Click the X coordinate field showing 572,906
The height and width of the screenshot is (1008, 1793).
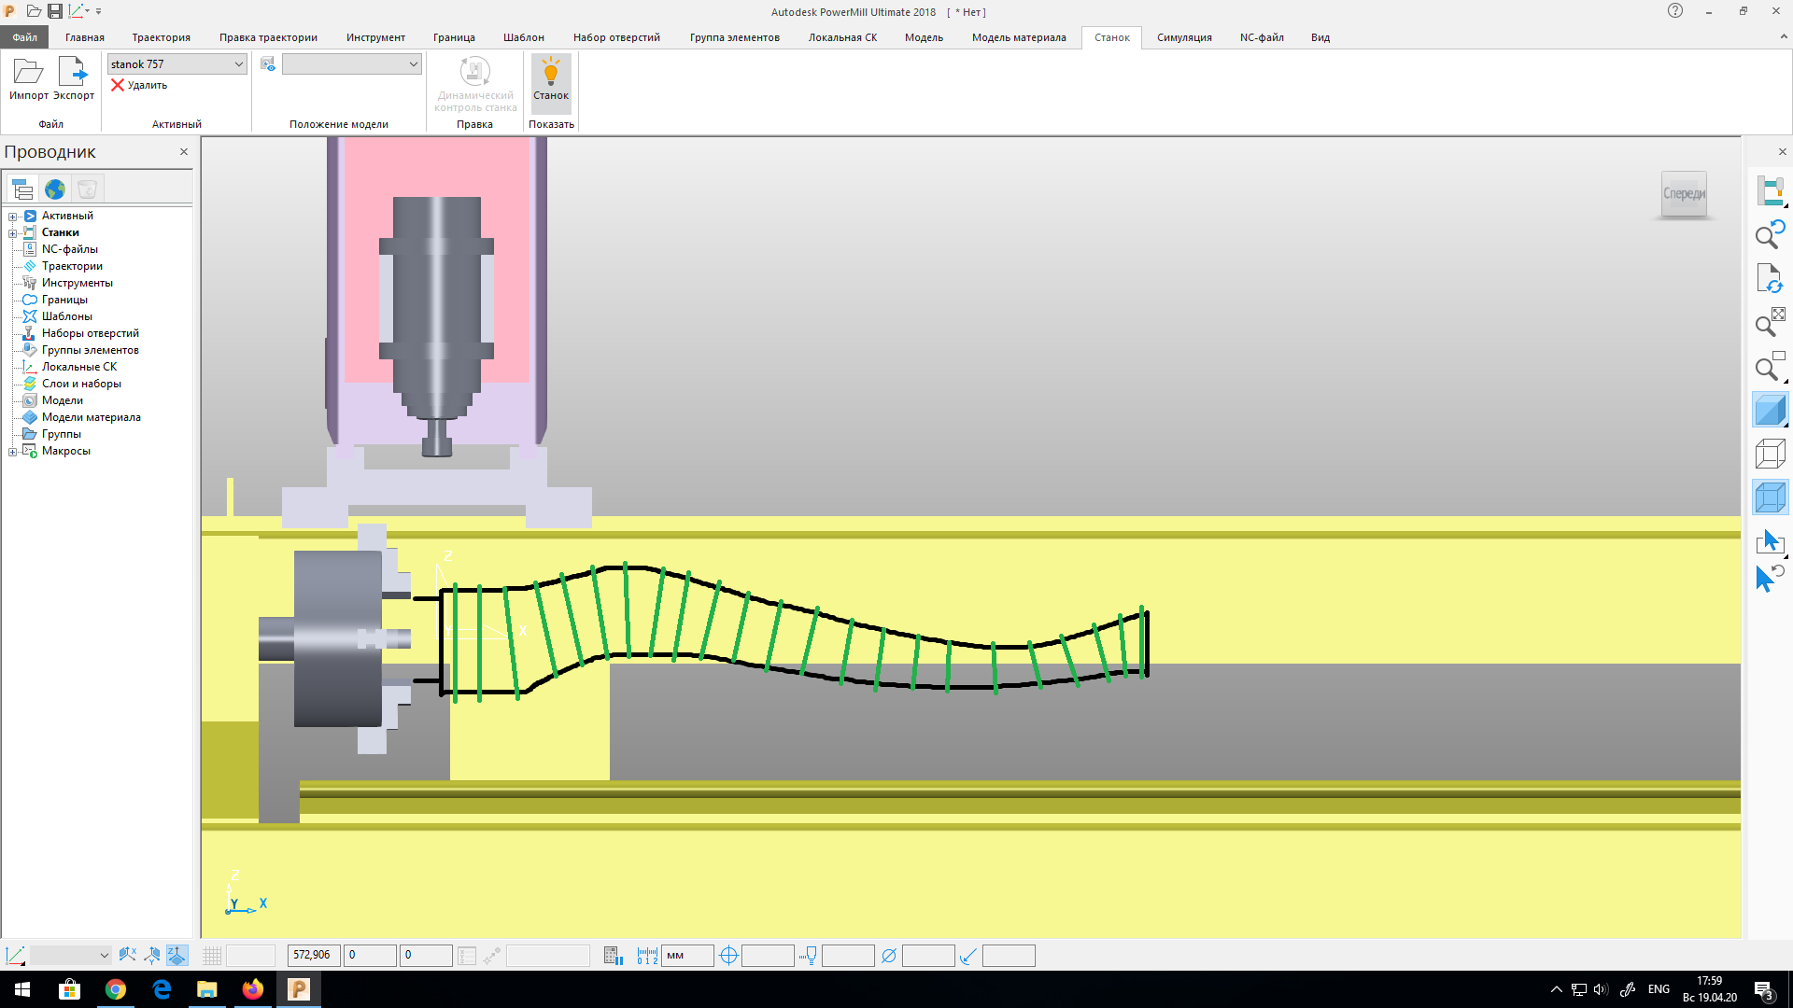click(x=313, y=956)
